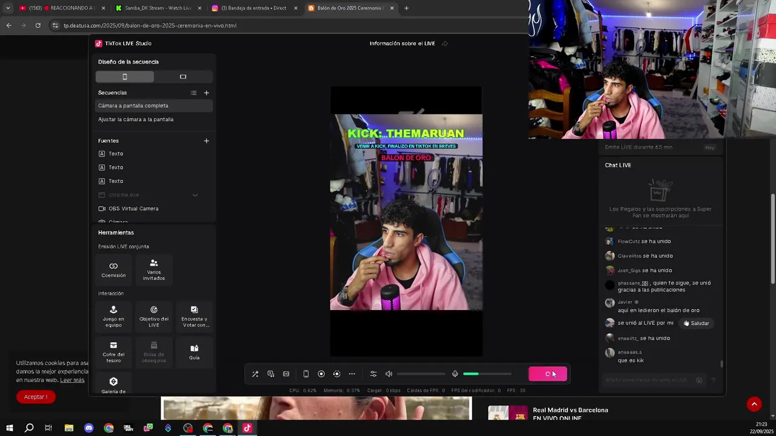Open the Windows Start menu
Image resolution: width=776 pixels, height=436 pixels.
point(9,428)
